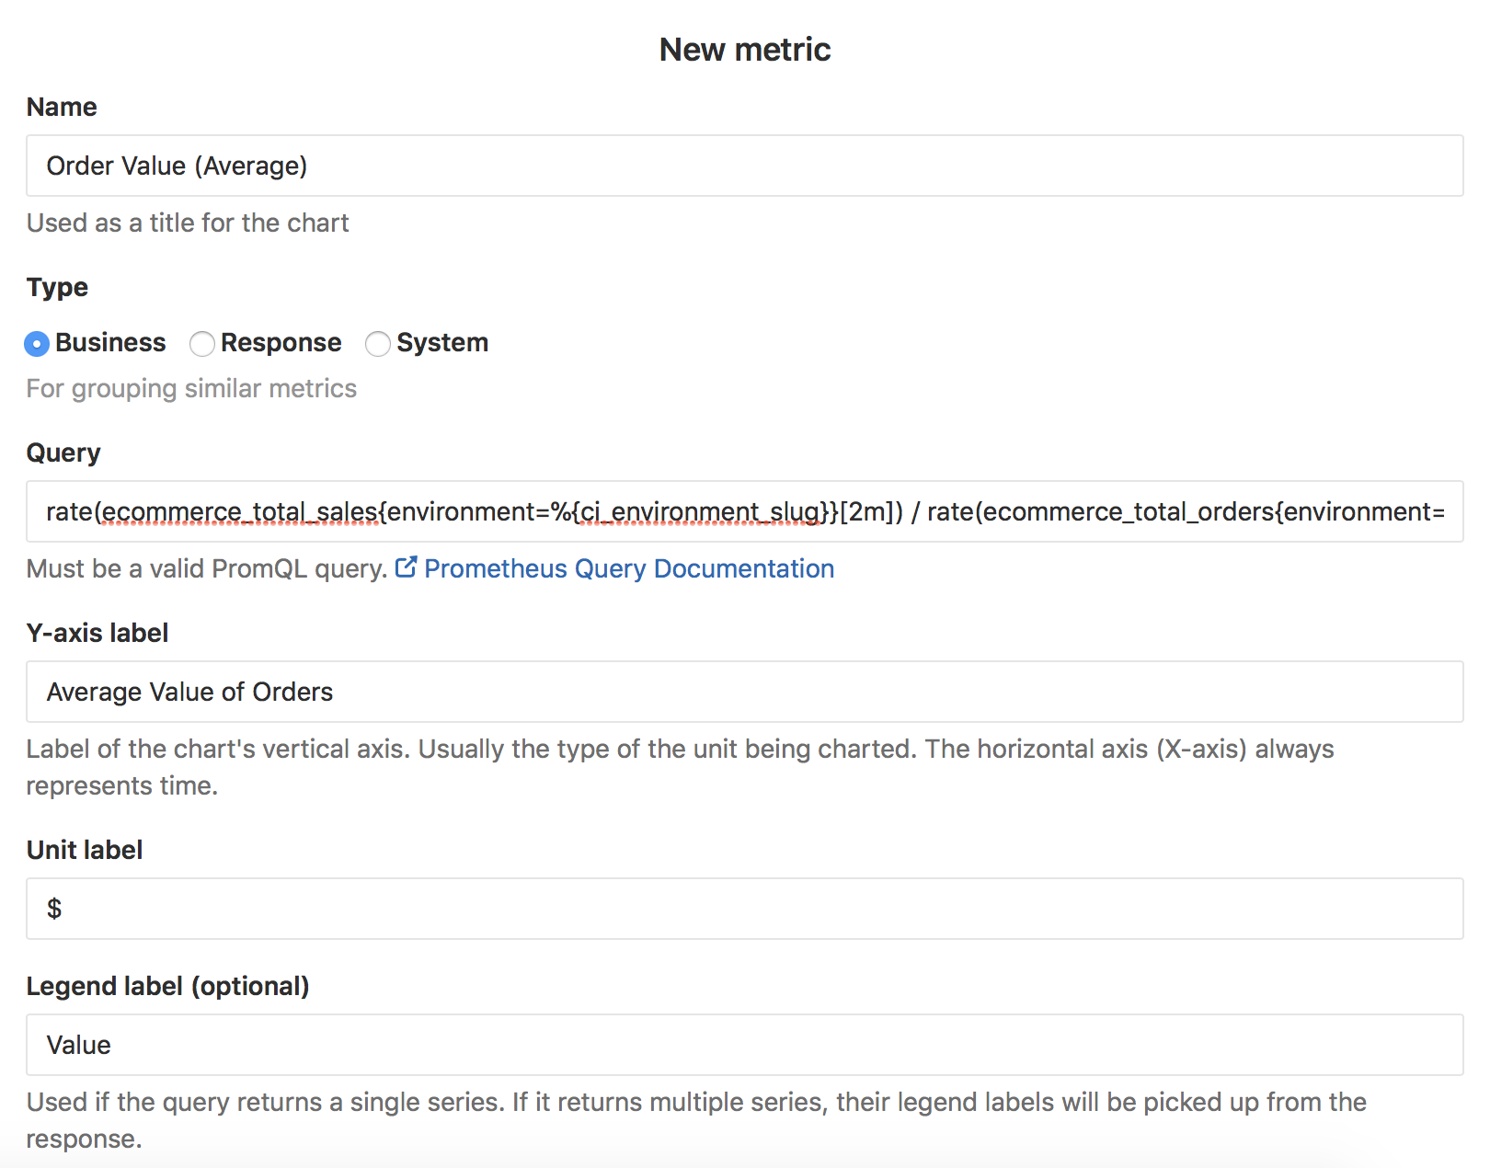The image size is (1490, 1168).
Task: Click the "Business" text label
Action: pyautogui.click(x=110, y=342)
